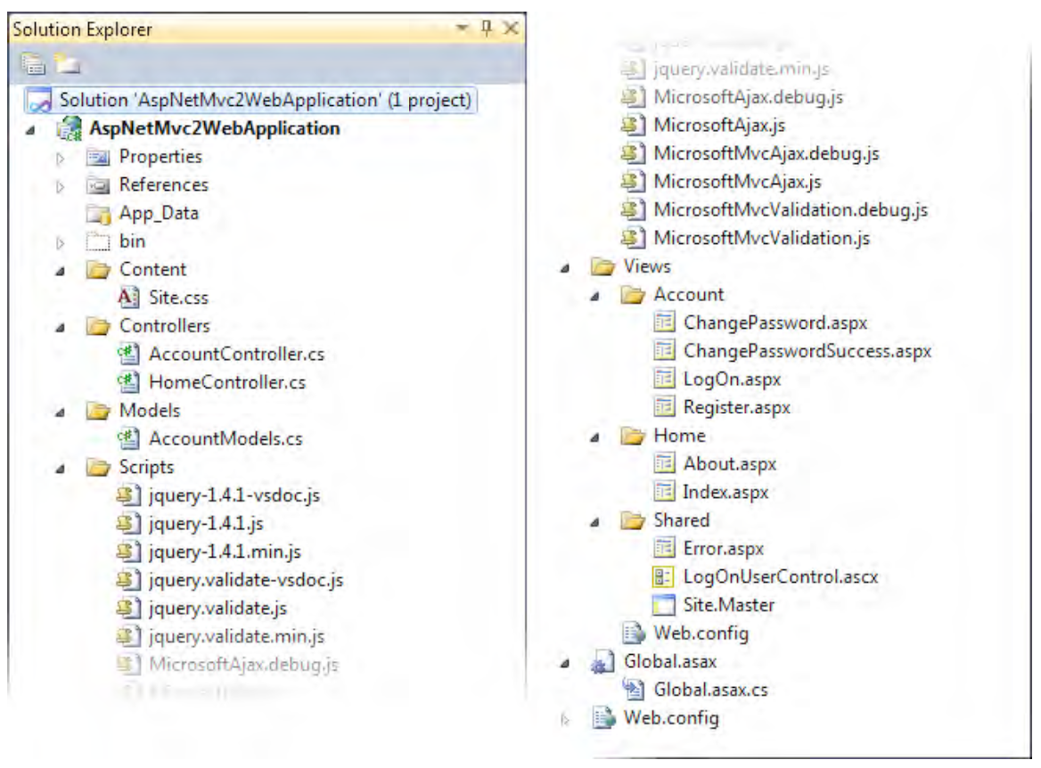Click the Views Web.config file icon
Screen dimensions: 1041x768
[x=634, y=633]
